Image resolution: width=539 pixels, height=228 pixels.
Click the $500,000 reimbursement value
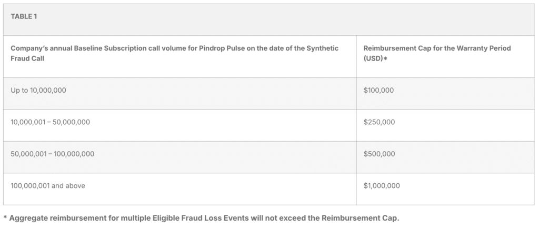click(x=379, y=154)
